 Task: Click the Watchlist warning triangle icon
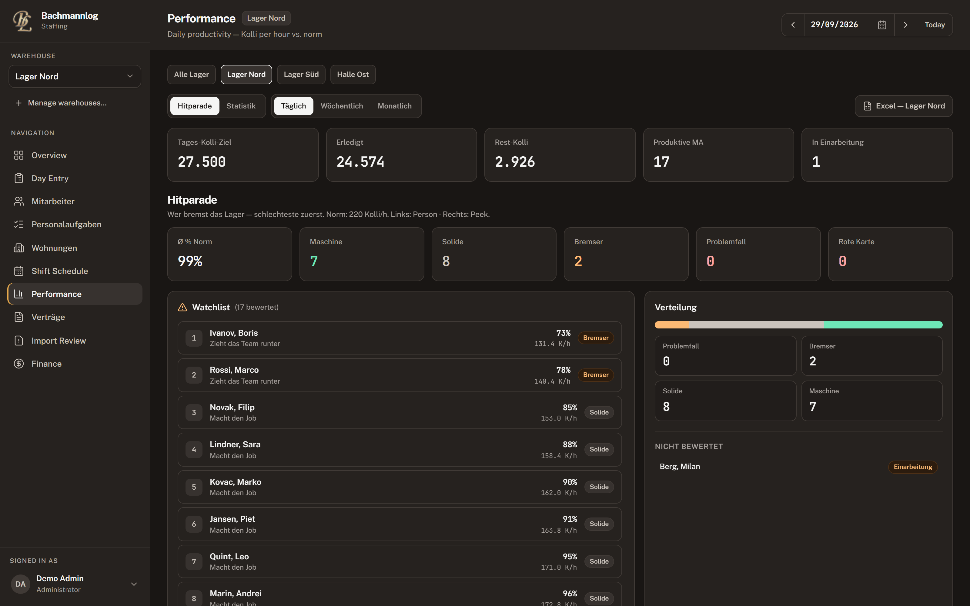pos(182,308)
